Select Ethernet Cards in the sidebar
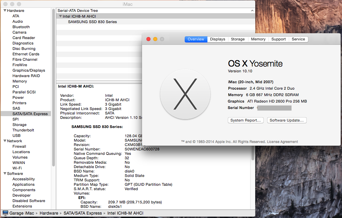342x218 pixels. [x=26, y=54]
